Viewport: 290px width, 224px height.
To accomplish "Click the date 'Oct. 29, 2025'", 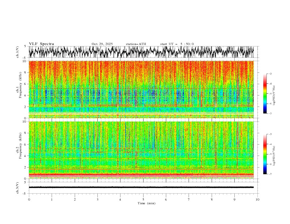I will pyautogui.click(x=102, y=44).
